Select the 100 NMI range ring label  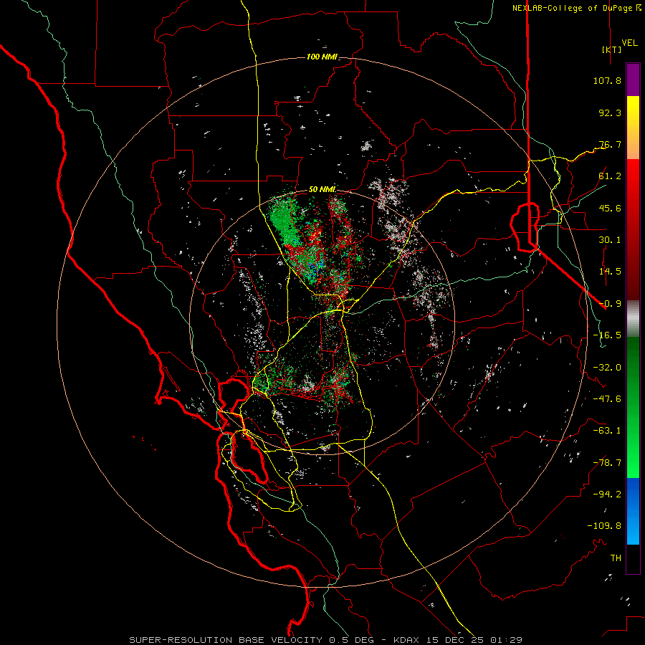322,57
